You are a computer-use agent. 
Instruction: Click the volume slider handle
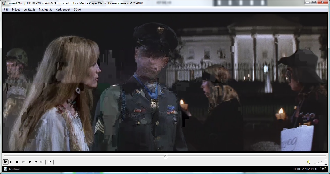coord(326,162)
